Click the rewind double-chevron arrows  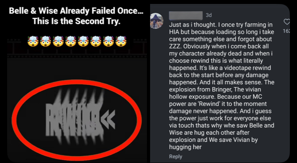(108, 120)
